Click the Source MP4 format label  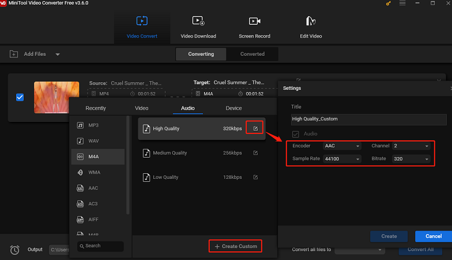pos(104,94)
